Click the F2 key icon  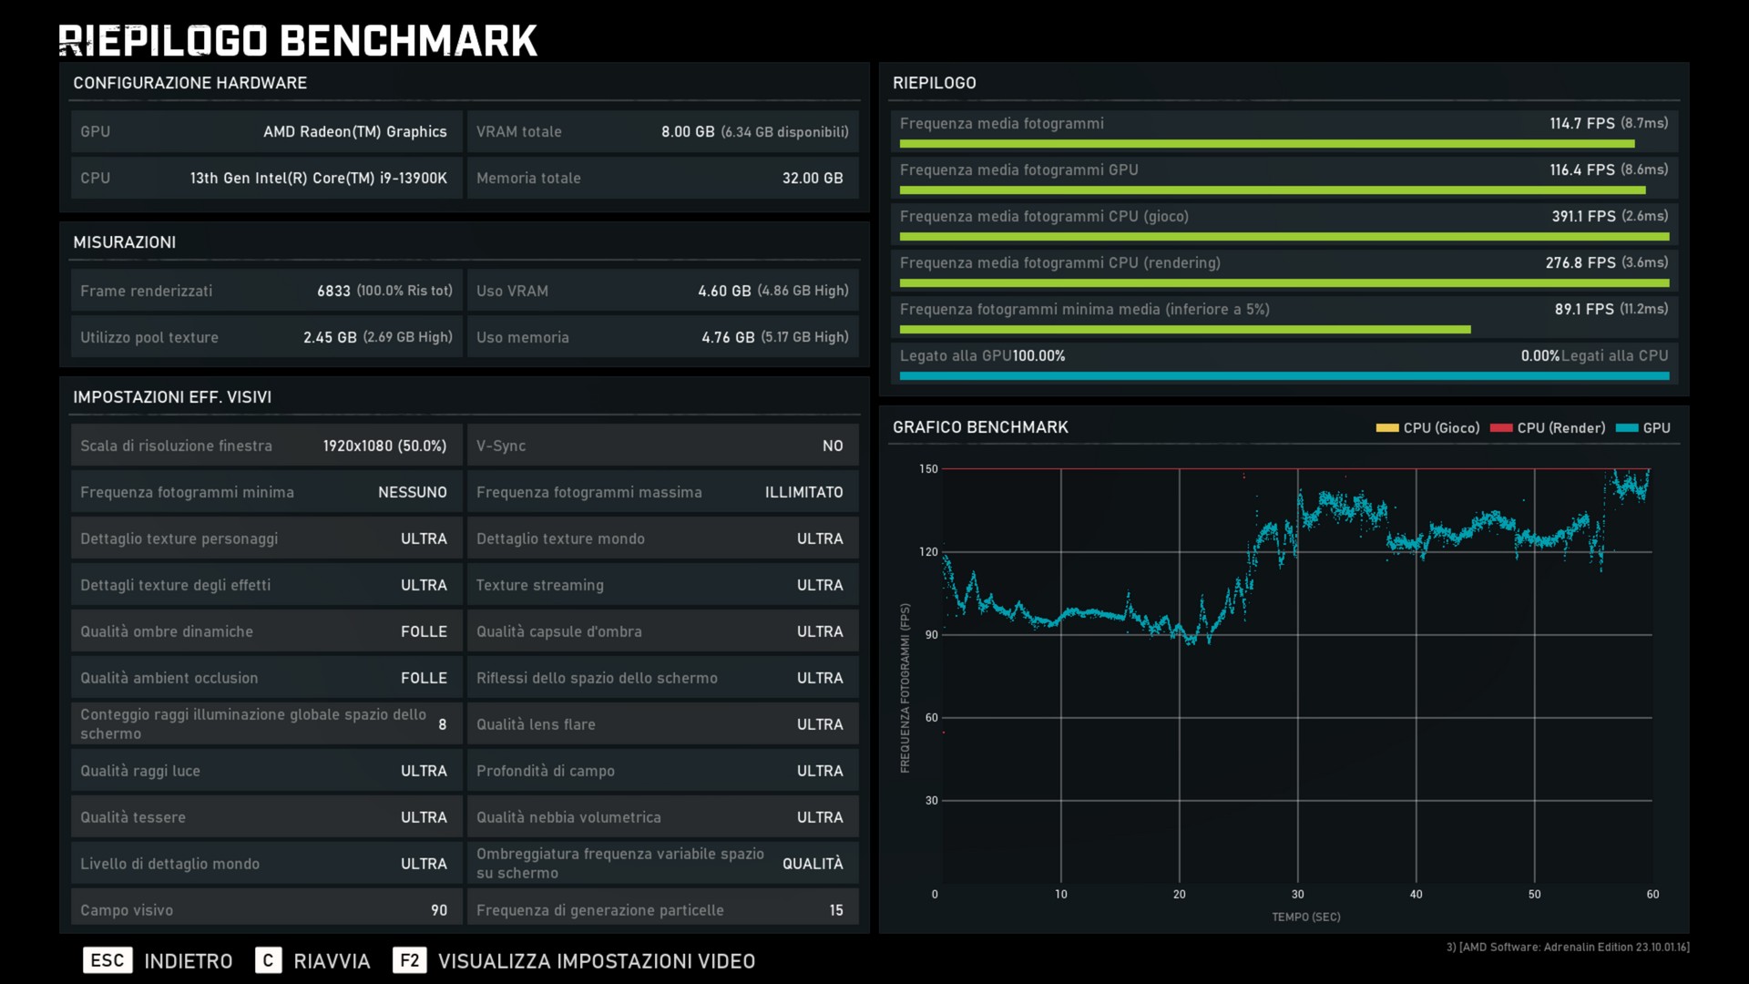coord(409,960)
